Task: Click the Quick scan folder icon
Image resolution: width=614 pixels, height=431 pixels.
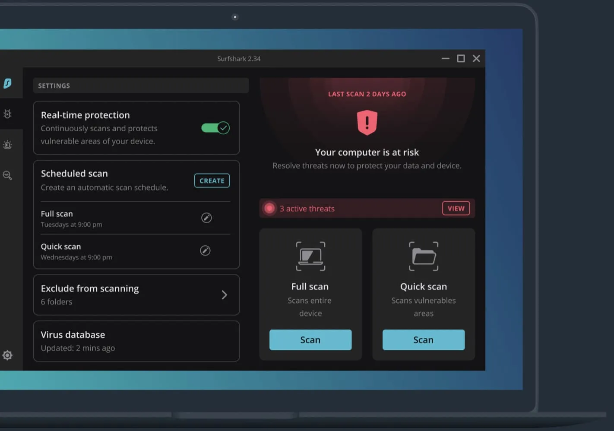Action: [x=424, y=257]
